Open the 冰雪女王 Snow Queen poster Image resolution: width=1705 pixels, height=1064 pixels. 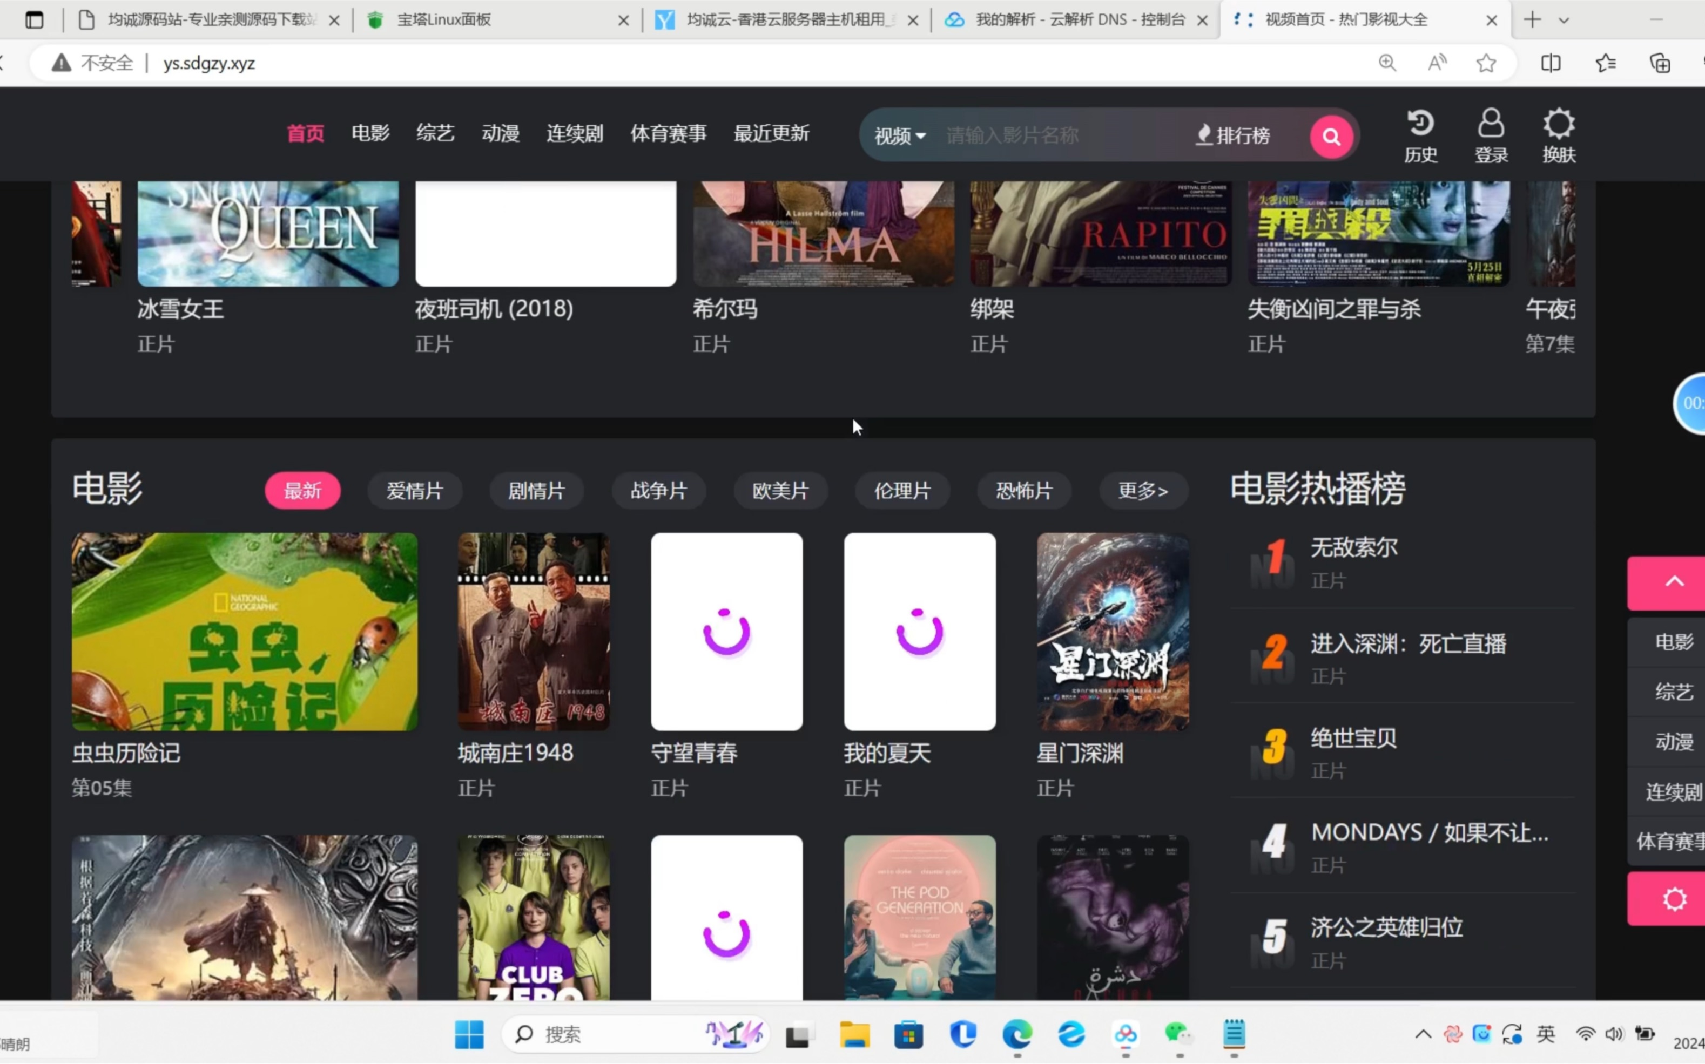[267, 234]
